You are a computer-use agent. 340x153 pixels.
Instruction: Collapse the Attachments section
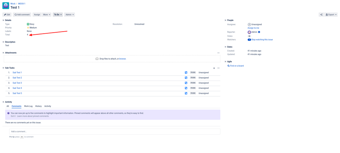3,53
